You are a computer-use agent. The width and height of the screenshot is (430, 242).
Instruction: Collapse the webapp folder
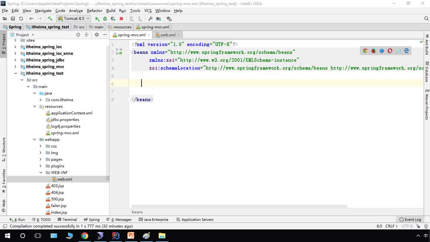coord(34,139)
